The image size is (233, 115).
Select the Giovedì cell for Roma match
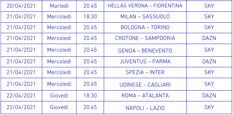(x=59, y=95)
